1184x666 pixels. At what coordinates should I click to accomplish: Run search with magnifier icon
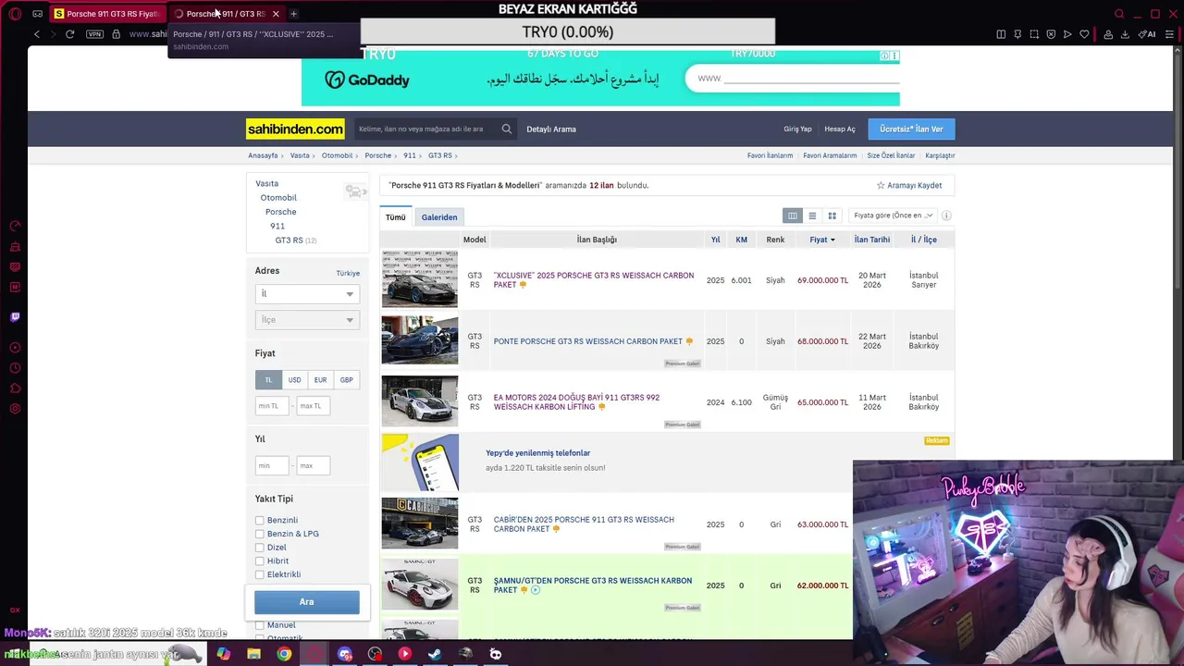(507, 129)
